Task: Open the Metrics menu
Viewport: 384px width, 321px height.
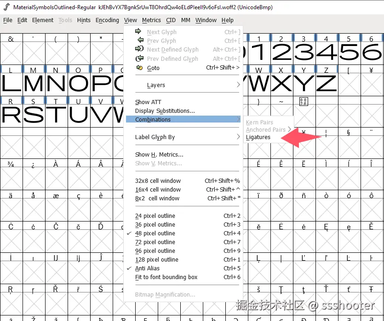Action: click(x=151, y=20)
